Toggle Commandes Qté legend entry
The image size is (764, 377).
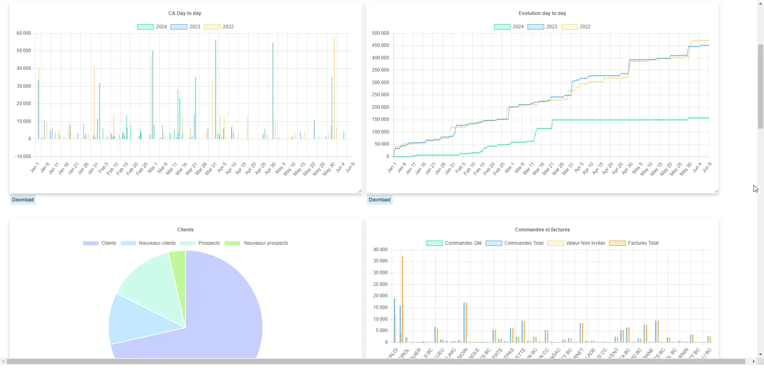454,243
